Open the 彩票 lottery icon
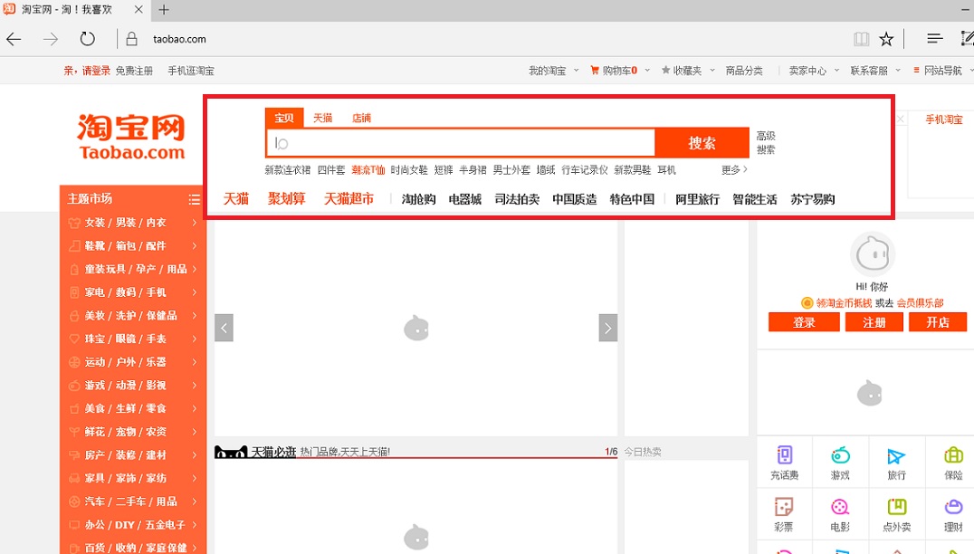The height and width of the screenshot is (554, 974). pos(784,508)
